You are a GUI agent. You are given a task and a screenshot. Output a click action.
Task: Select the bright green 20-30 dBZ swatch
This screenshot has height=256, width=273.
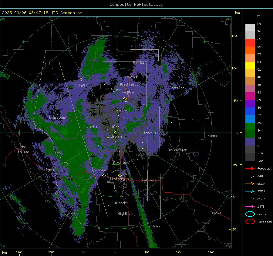(x=250, y=126)
